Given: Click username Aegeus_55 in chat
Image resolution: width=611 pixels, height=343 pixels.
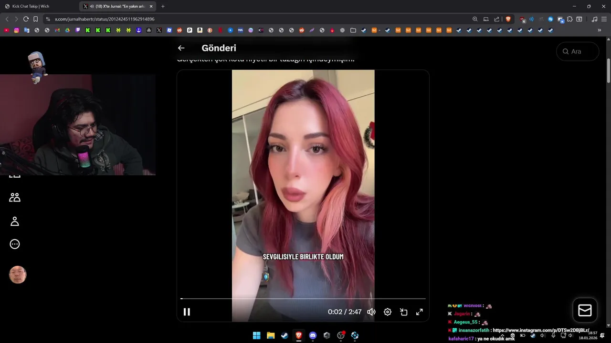Looking at the screenshot, I should click(465, 322).
